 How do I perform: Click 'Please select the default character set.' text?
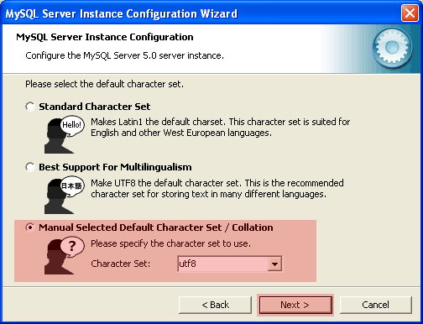[104, 84]
